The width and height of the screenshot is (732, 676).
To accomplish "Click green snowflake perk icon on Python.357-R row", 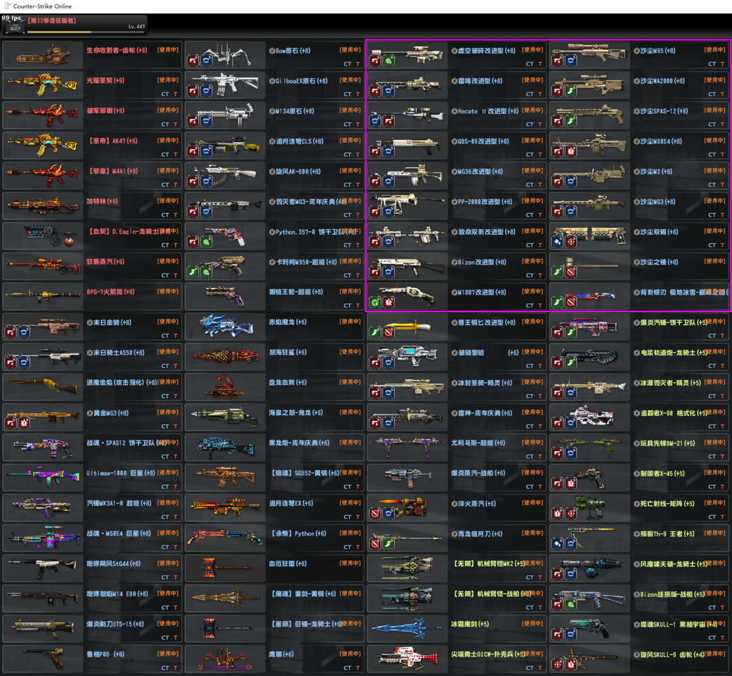I will point(206,242).
